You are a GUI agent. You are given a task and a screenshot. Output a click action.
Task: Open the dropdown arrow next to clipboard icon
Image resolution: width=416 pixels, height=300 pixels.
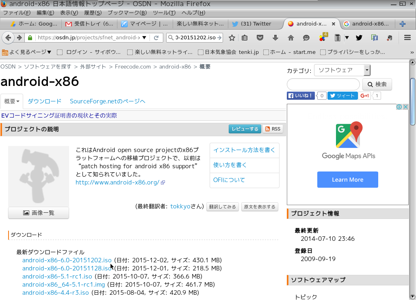(347, 38)
